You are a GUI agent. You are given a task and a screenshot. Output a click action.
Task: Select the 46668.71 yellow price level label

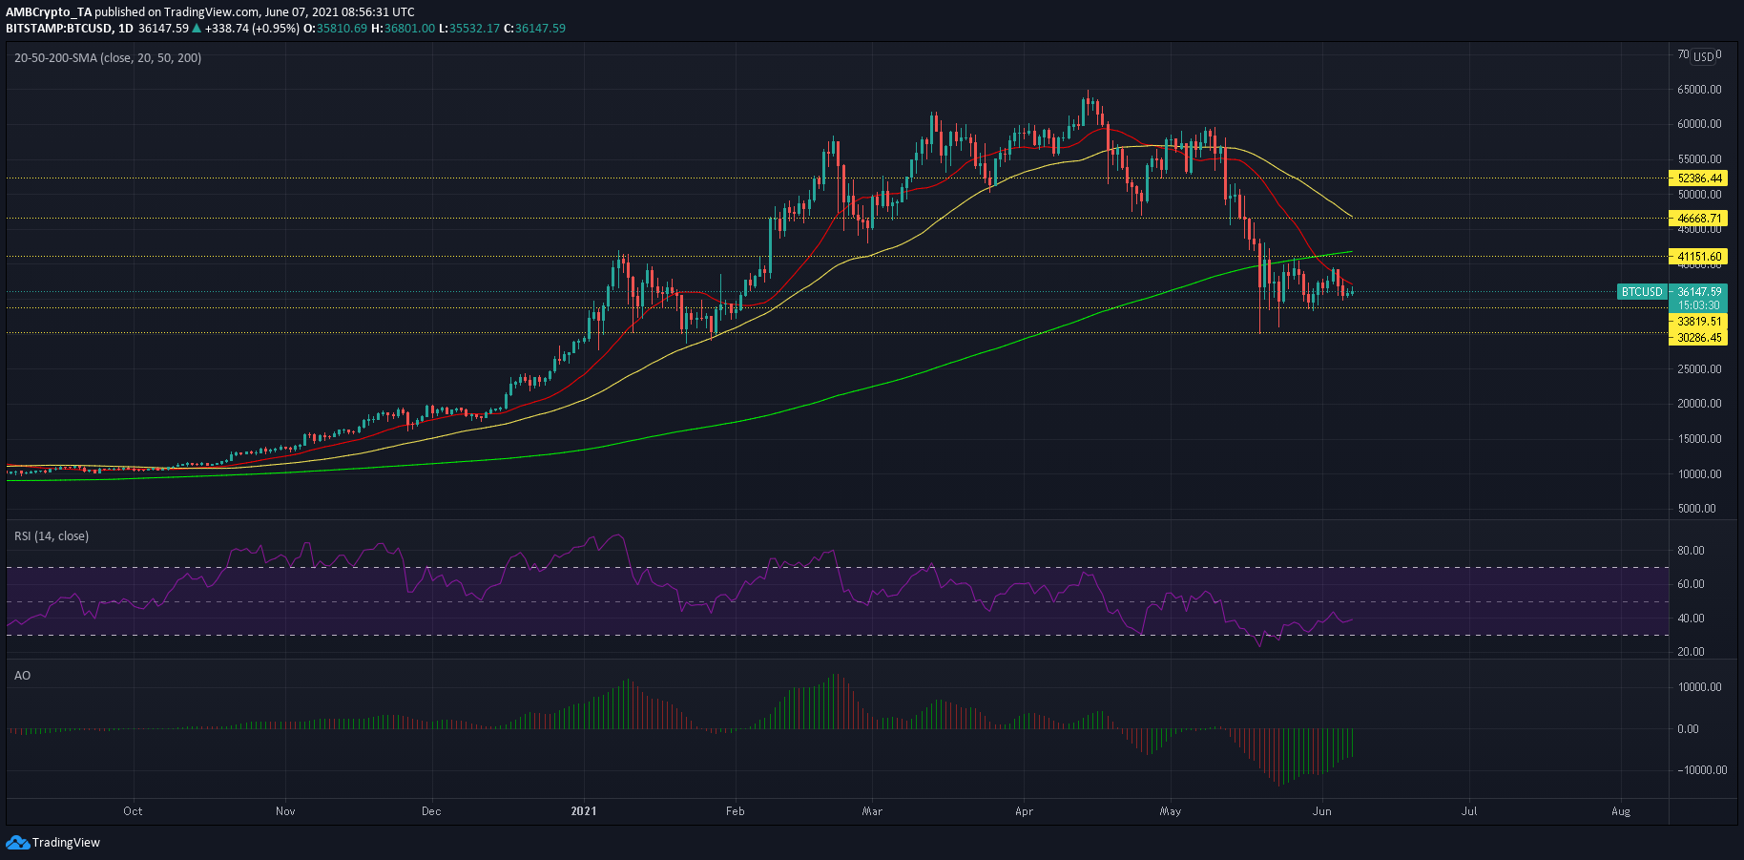1699,219
